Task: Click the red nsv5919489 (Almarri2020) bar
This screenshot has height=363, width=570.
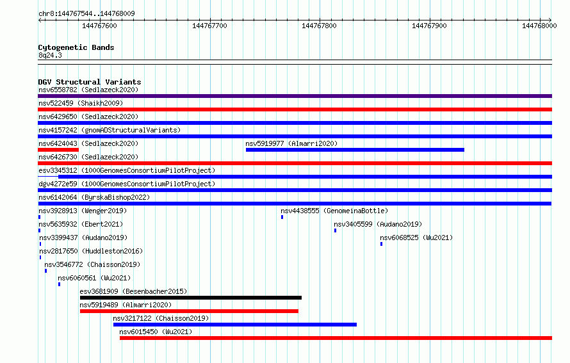Action: pyautogui.click(x=189, y=311)
